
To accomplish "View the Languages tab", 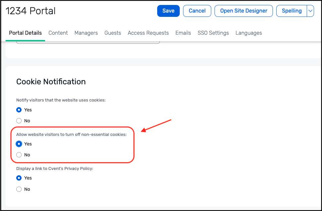I will point(249,33).
